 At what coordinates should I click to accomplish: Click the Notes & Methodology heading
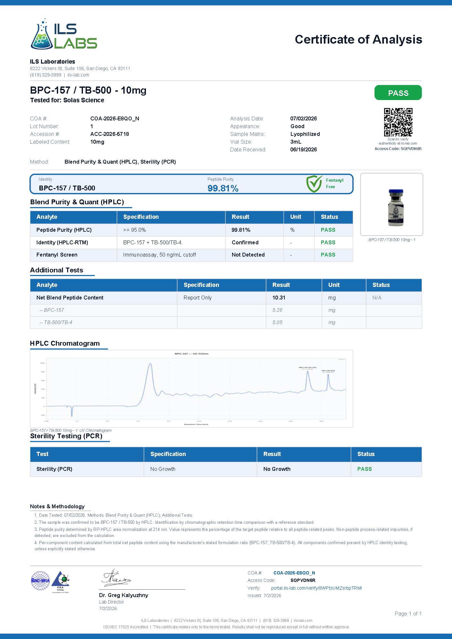pyautogui.click(x=57, y=506)
